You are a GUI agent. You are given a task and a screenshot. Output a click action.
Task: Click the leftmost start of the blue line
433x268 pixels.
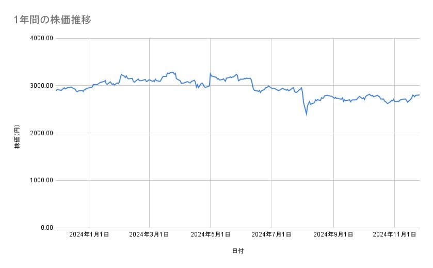[x=56, y=90]
